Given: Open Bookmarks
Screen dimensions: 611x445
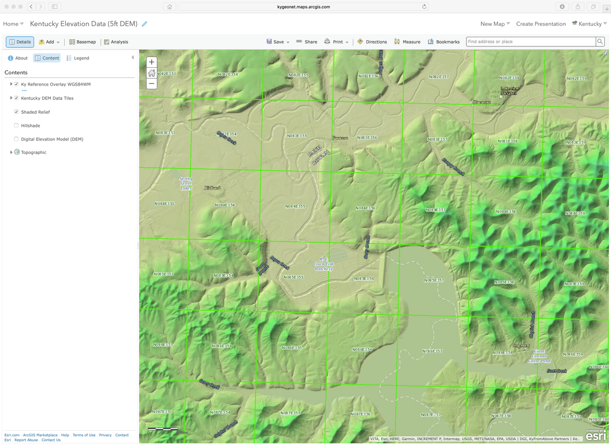Looking at the screenshot, I should point(443,42).
